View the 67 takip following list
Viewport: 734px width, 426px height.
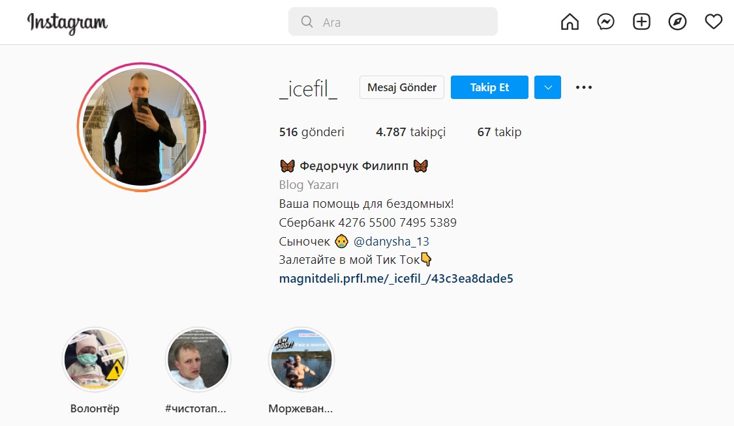[x=499, y=132]
